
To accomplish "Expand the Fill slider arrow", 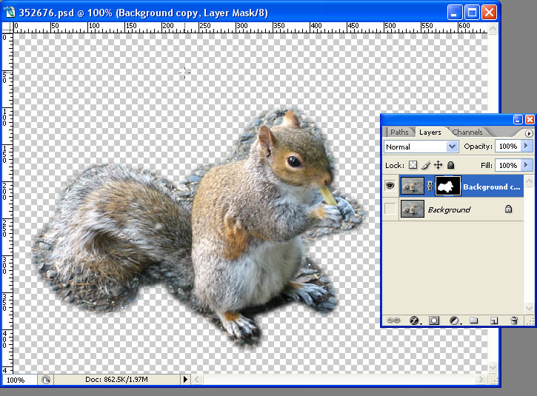I will click(x=527, y=165).
